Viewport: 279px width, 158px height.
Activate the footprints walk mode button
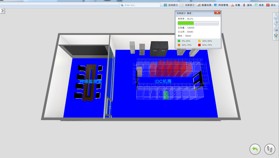coord(270,149)
